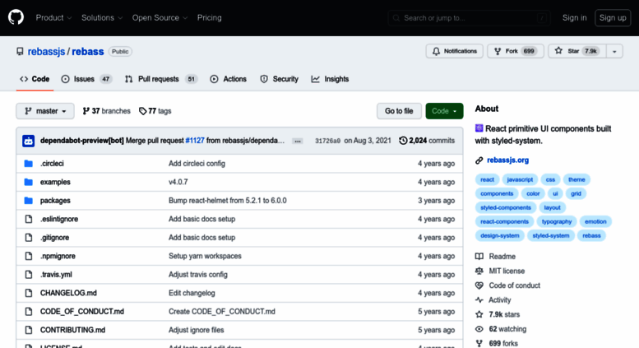The height and width of the screenshot is (348, 639).
Task: Open the Insights tab
Action: point(330,79)
